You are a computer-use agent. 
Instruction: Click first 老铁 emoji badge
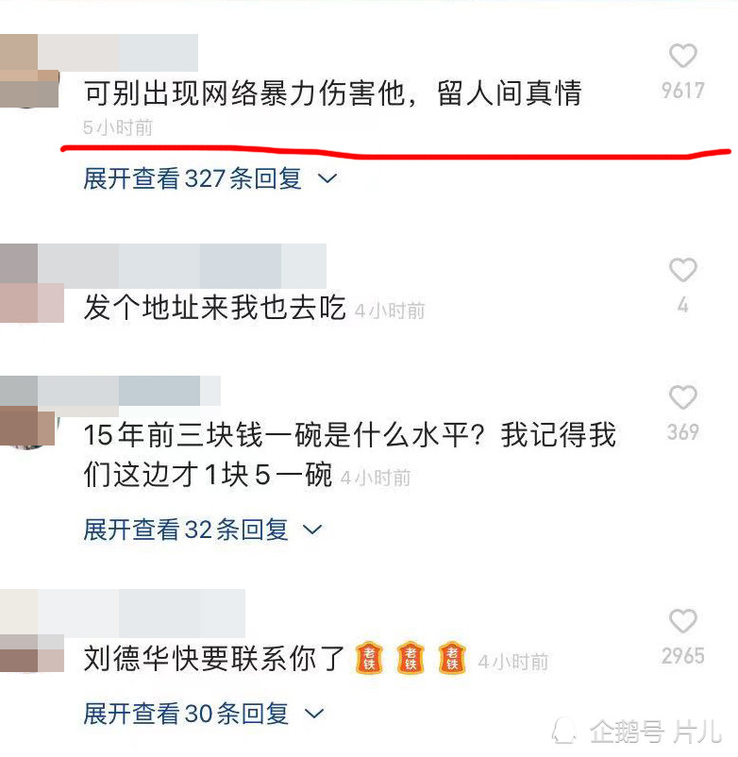[369, 659]
